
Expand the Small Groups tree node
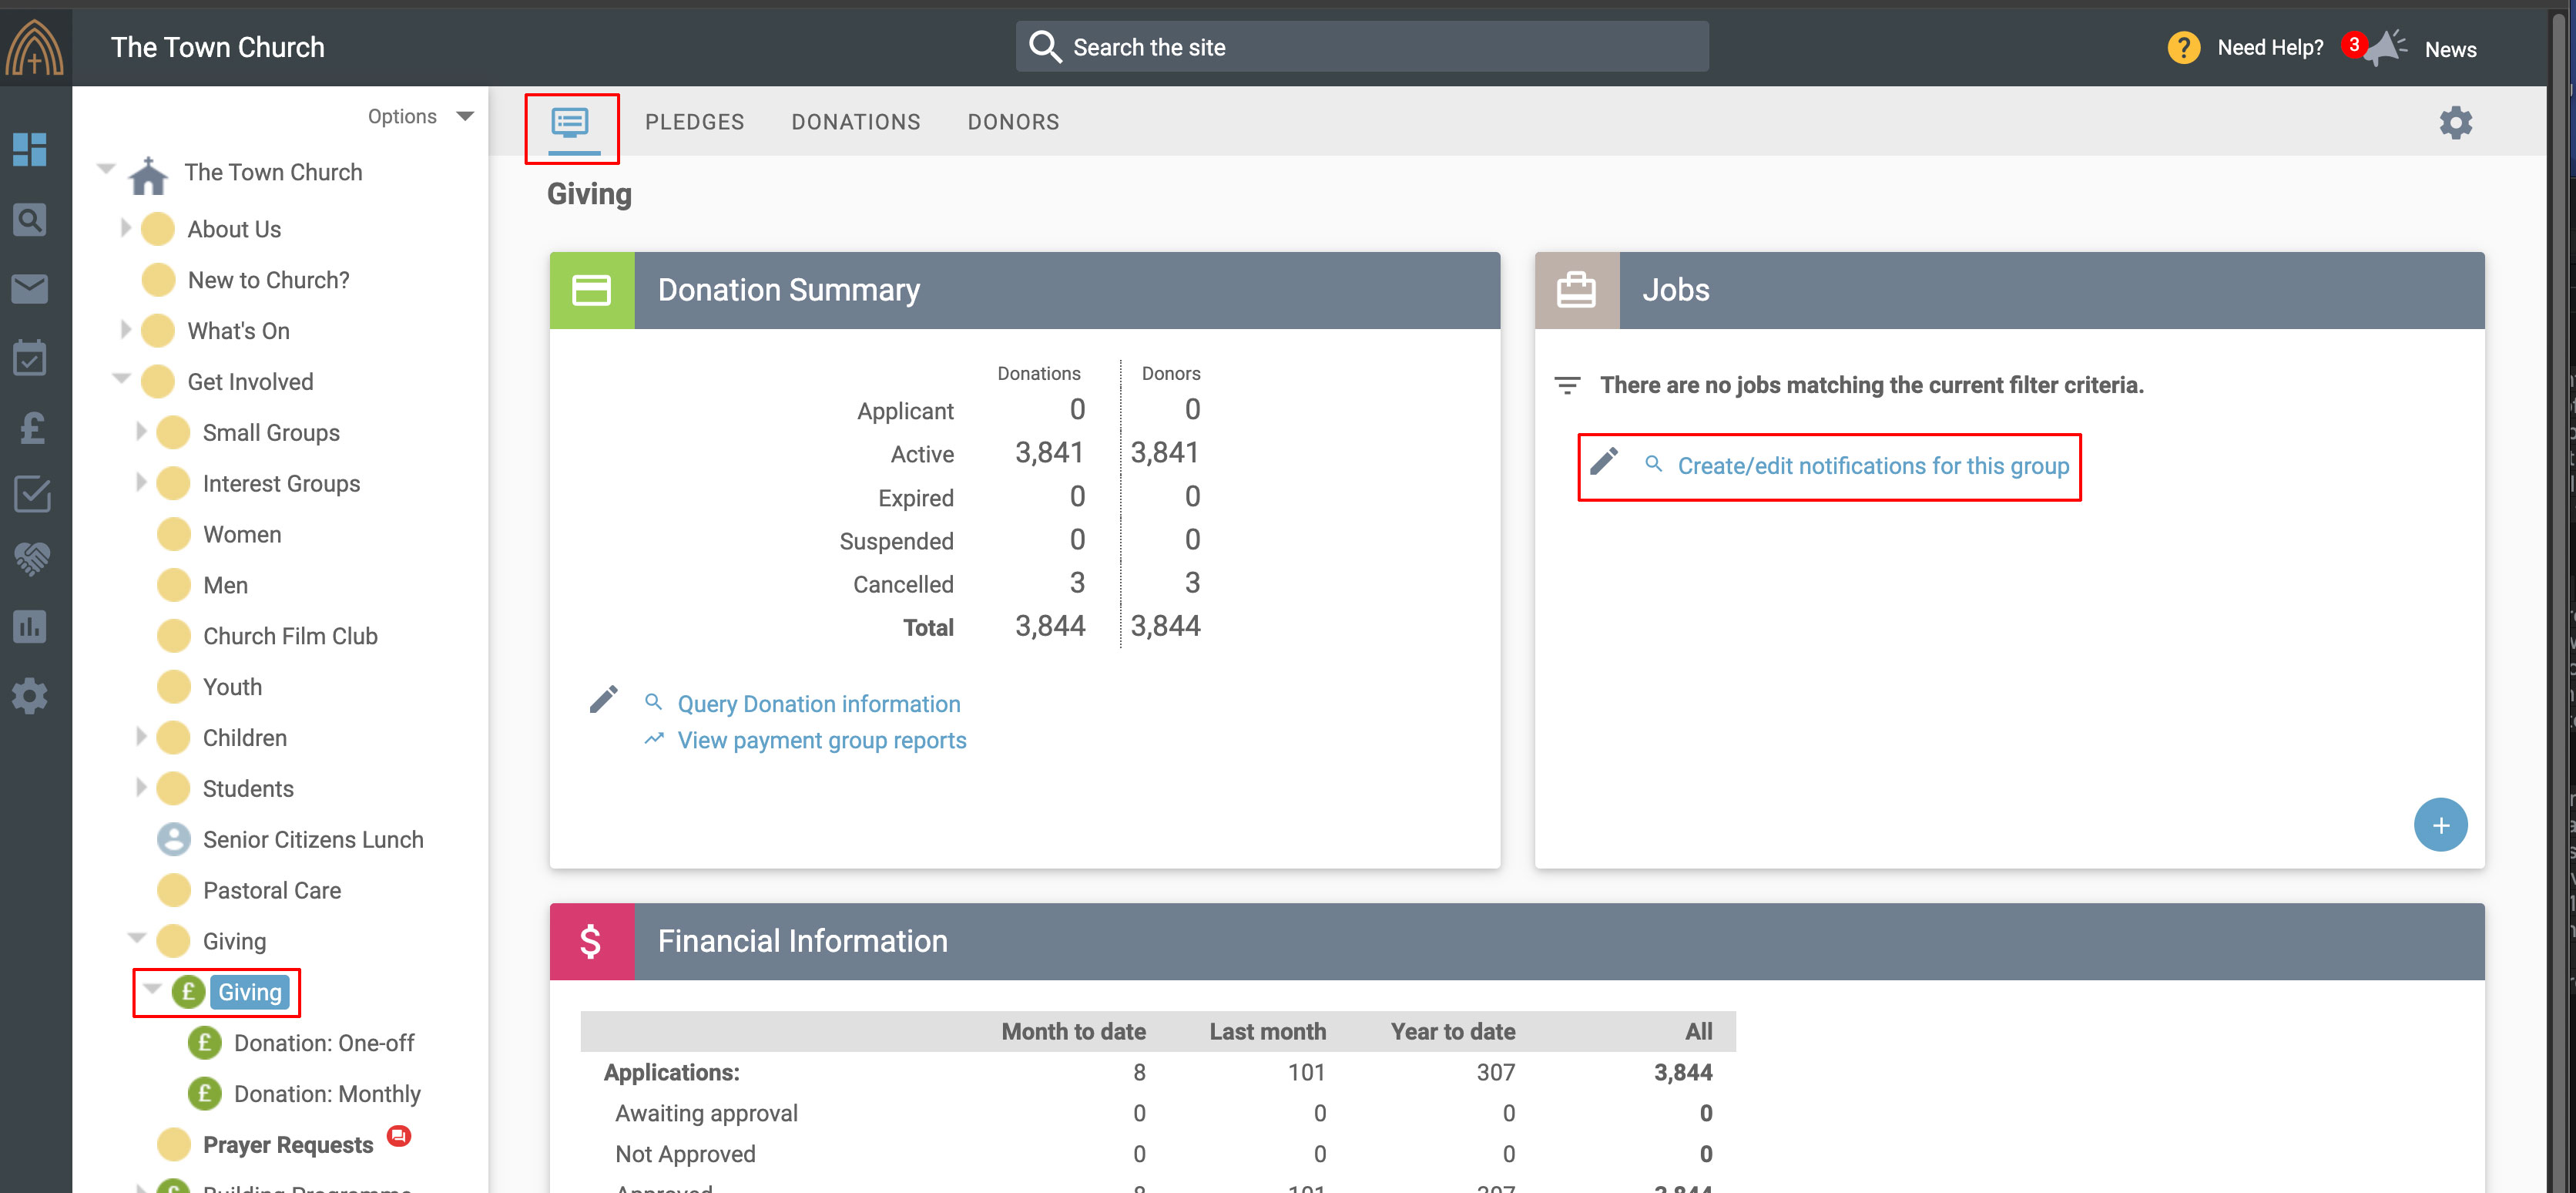[x=141, y=432]
